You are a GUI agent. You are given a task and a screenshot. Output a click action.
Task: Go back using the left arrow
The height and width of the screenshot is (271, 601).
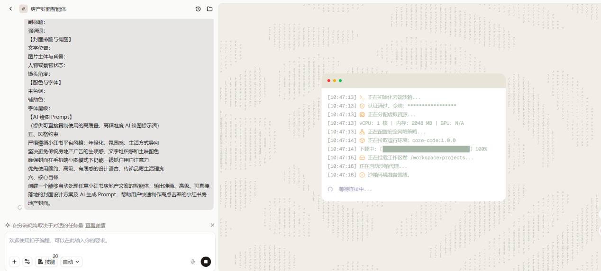click(10, 9)
